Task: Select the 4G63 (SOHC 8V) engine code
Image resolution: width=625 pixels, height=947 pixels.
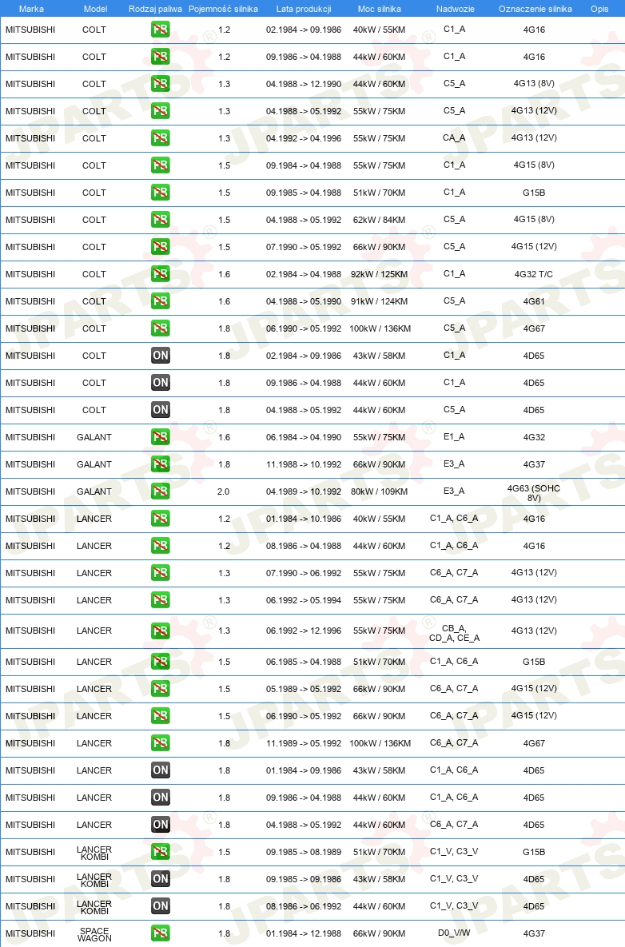Action: coord(534,493)
